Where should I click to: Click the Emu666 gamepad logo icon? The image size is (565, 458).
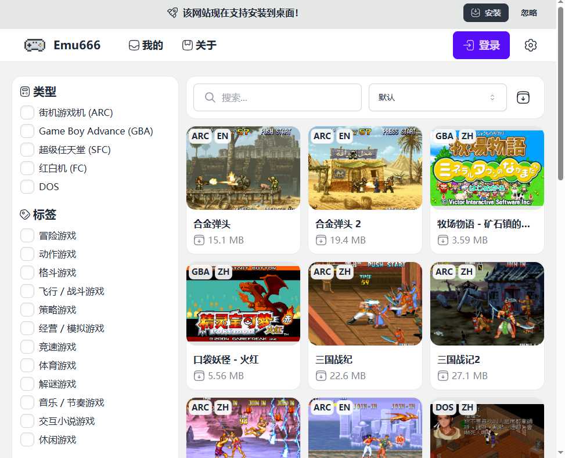coord(35,45)
